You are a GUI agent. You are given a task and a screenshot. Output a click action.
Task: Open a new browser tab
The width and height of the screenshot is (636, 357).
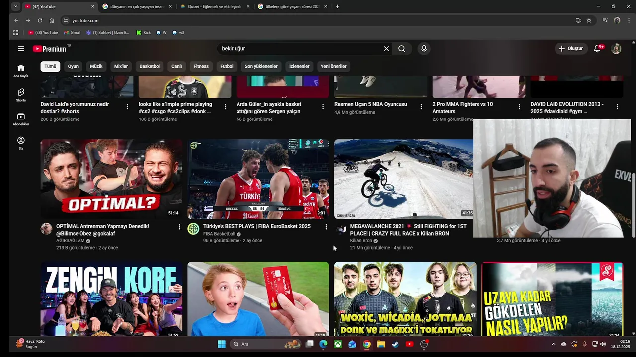[x=337, y=6]
